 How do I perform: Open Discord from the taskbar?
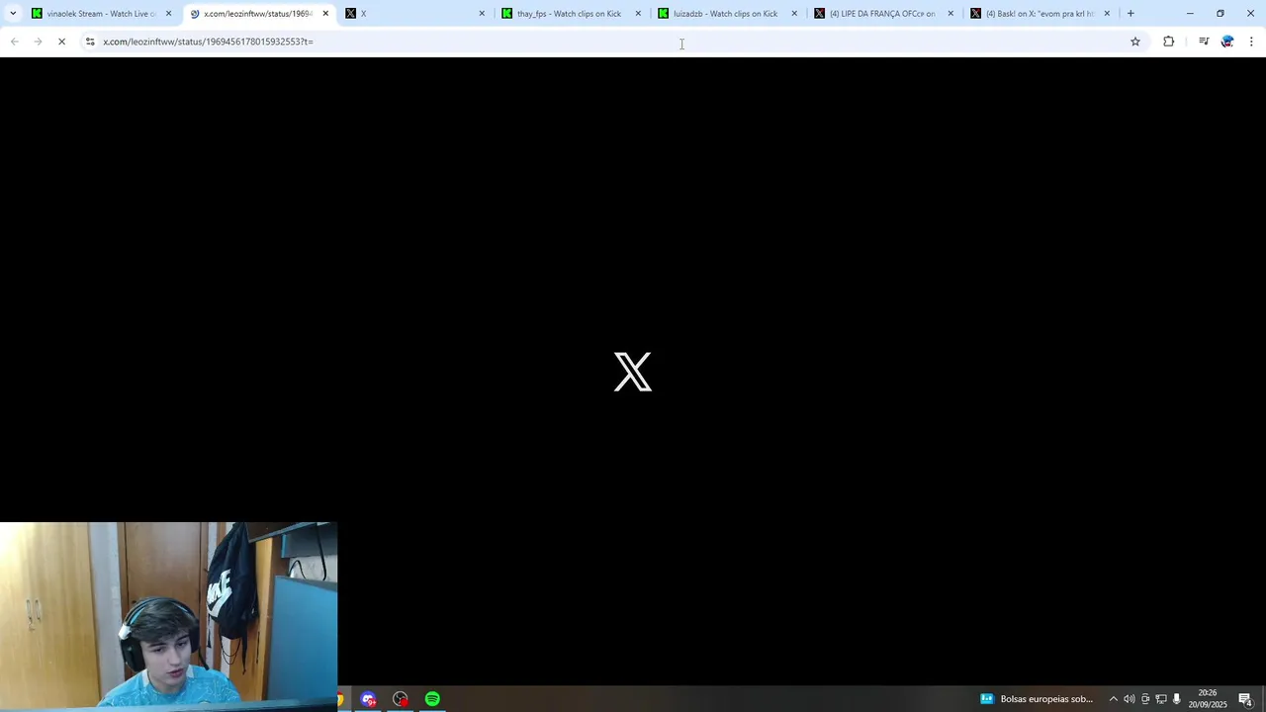(369, 699)
